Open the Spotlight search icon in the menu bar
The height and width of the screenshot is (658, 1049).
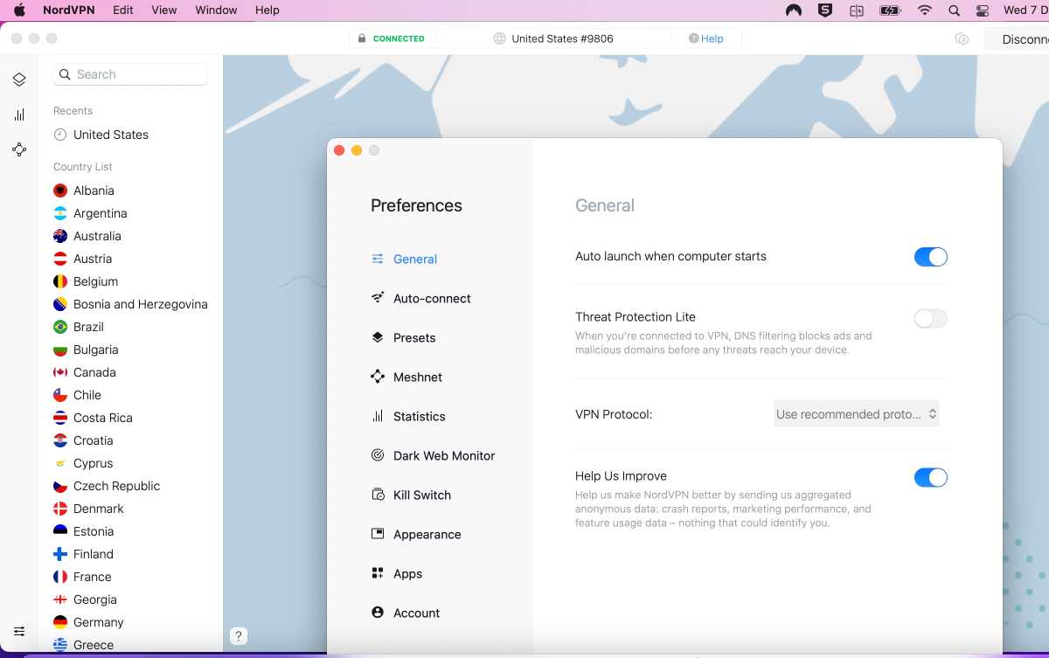954,10
